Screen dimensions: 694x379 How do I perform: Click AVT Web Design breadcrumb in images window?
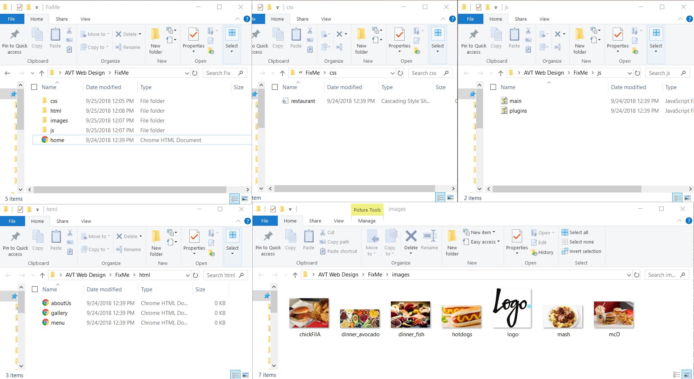coord(338,275)
